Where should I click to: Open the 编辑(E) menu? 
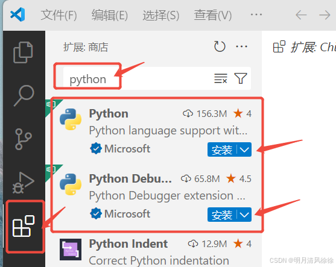click(x=110, y=15)
